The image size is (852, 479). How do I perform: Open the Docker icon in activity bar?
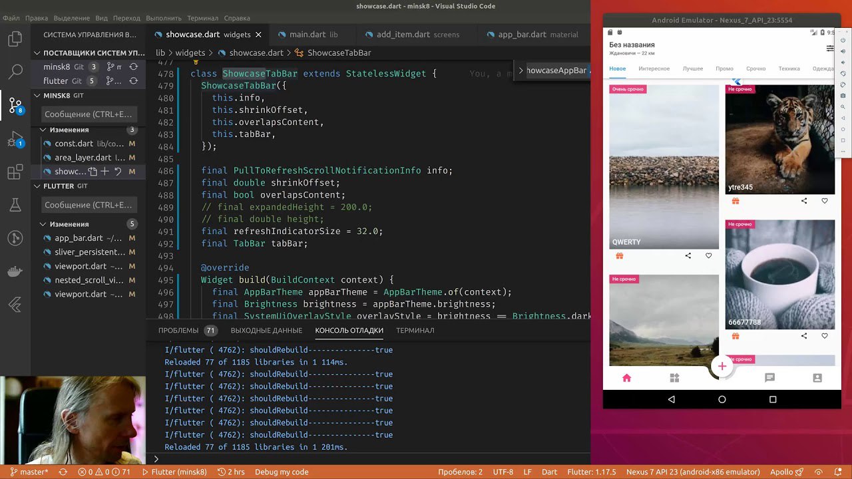(15, 271)
